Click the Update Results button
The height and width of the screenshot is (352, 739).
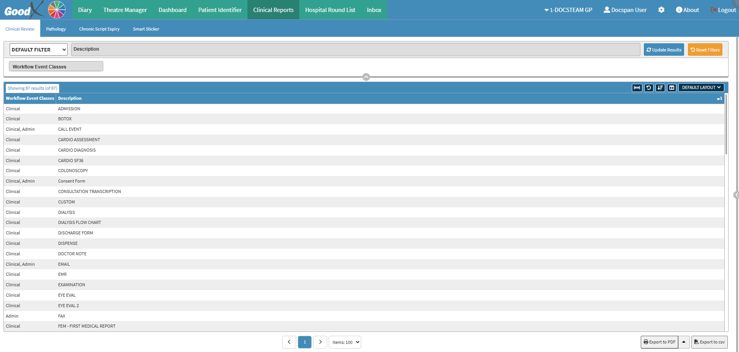pos(664,50)
